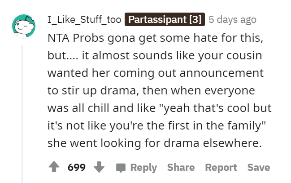
Task: Click the speech bubble icon beside Reply
Action: coord(121,168)
